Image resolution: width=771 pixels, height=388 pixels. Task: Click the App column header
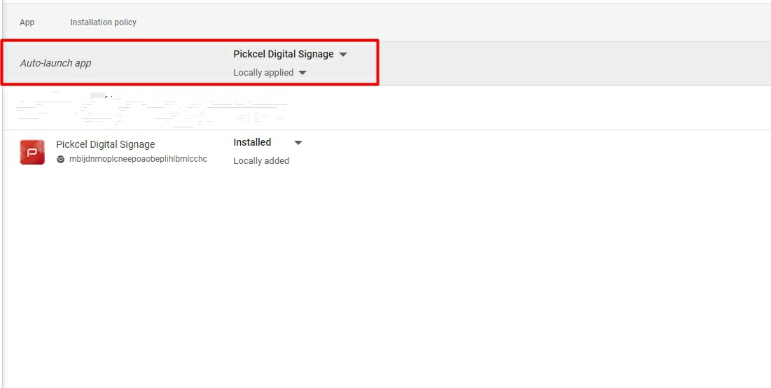pos(27,22)
